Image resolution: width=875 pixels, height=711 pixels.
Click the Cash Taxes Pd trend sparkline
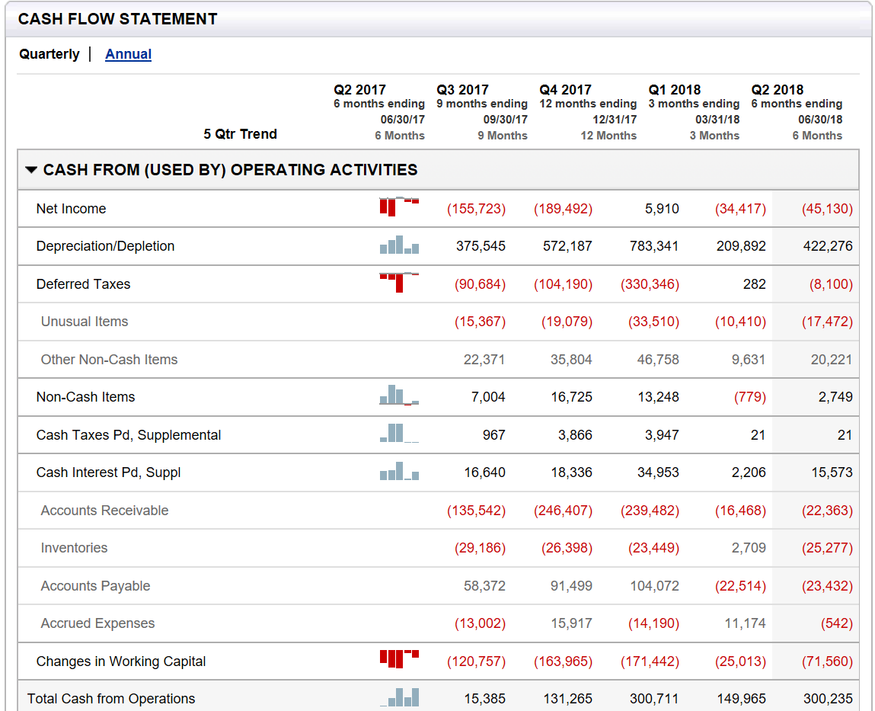coord(398,432)
